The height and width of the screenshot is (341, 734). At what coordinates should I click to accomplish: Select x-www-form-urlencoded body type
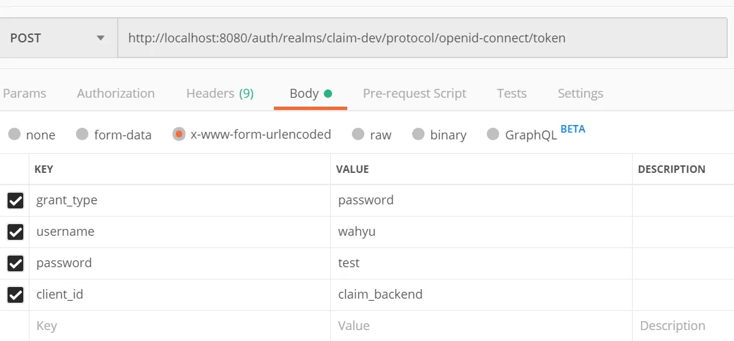[179, 135]
